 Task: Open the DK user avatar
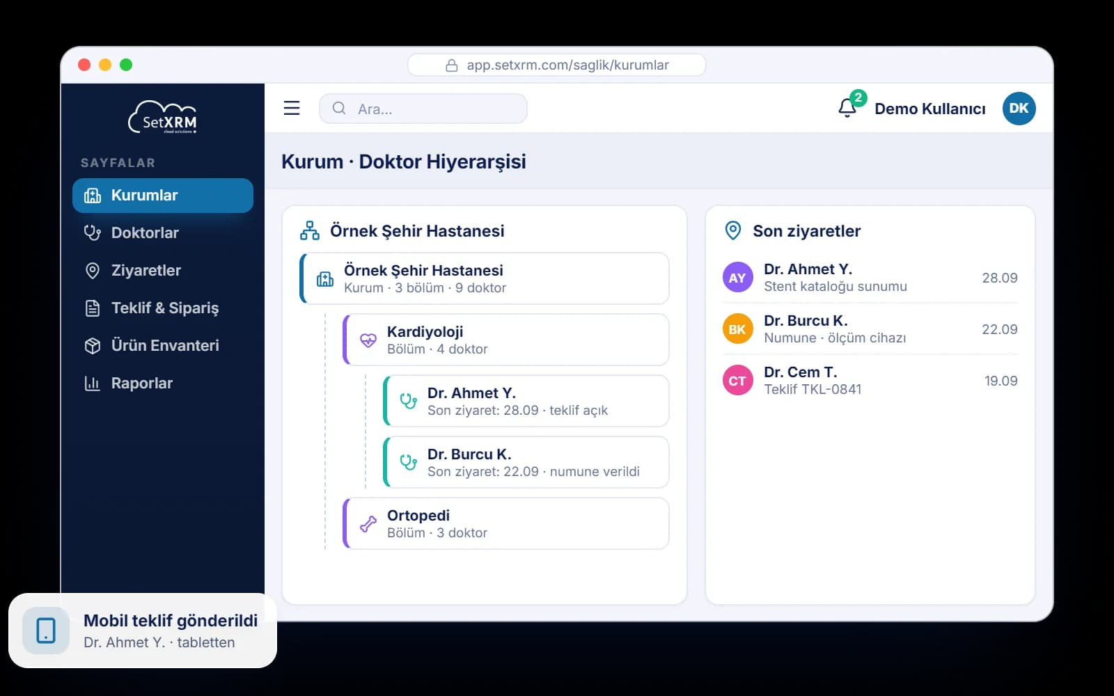pyautogui.click(x=1019, y=108)
